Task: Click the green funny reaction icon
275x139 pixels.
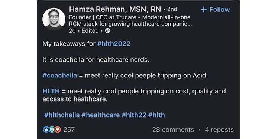Action: [52, 130]
